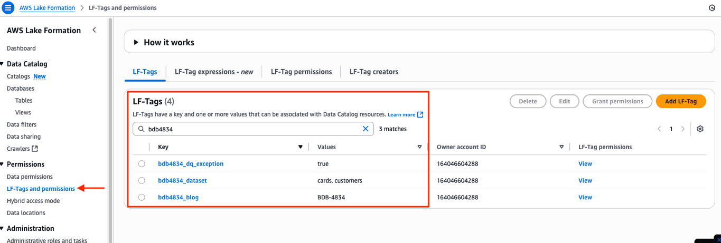Select the bdb4834_blog radio button
This screenshot has width=721, height=243.
click(142, 197)
